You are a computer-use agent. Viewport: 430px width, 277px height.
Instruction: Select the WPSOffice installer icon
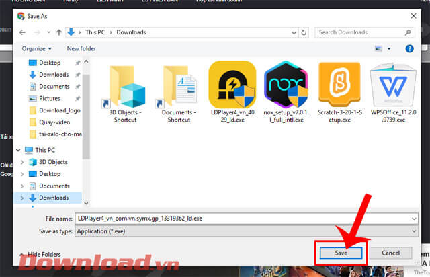click(394, 84)
